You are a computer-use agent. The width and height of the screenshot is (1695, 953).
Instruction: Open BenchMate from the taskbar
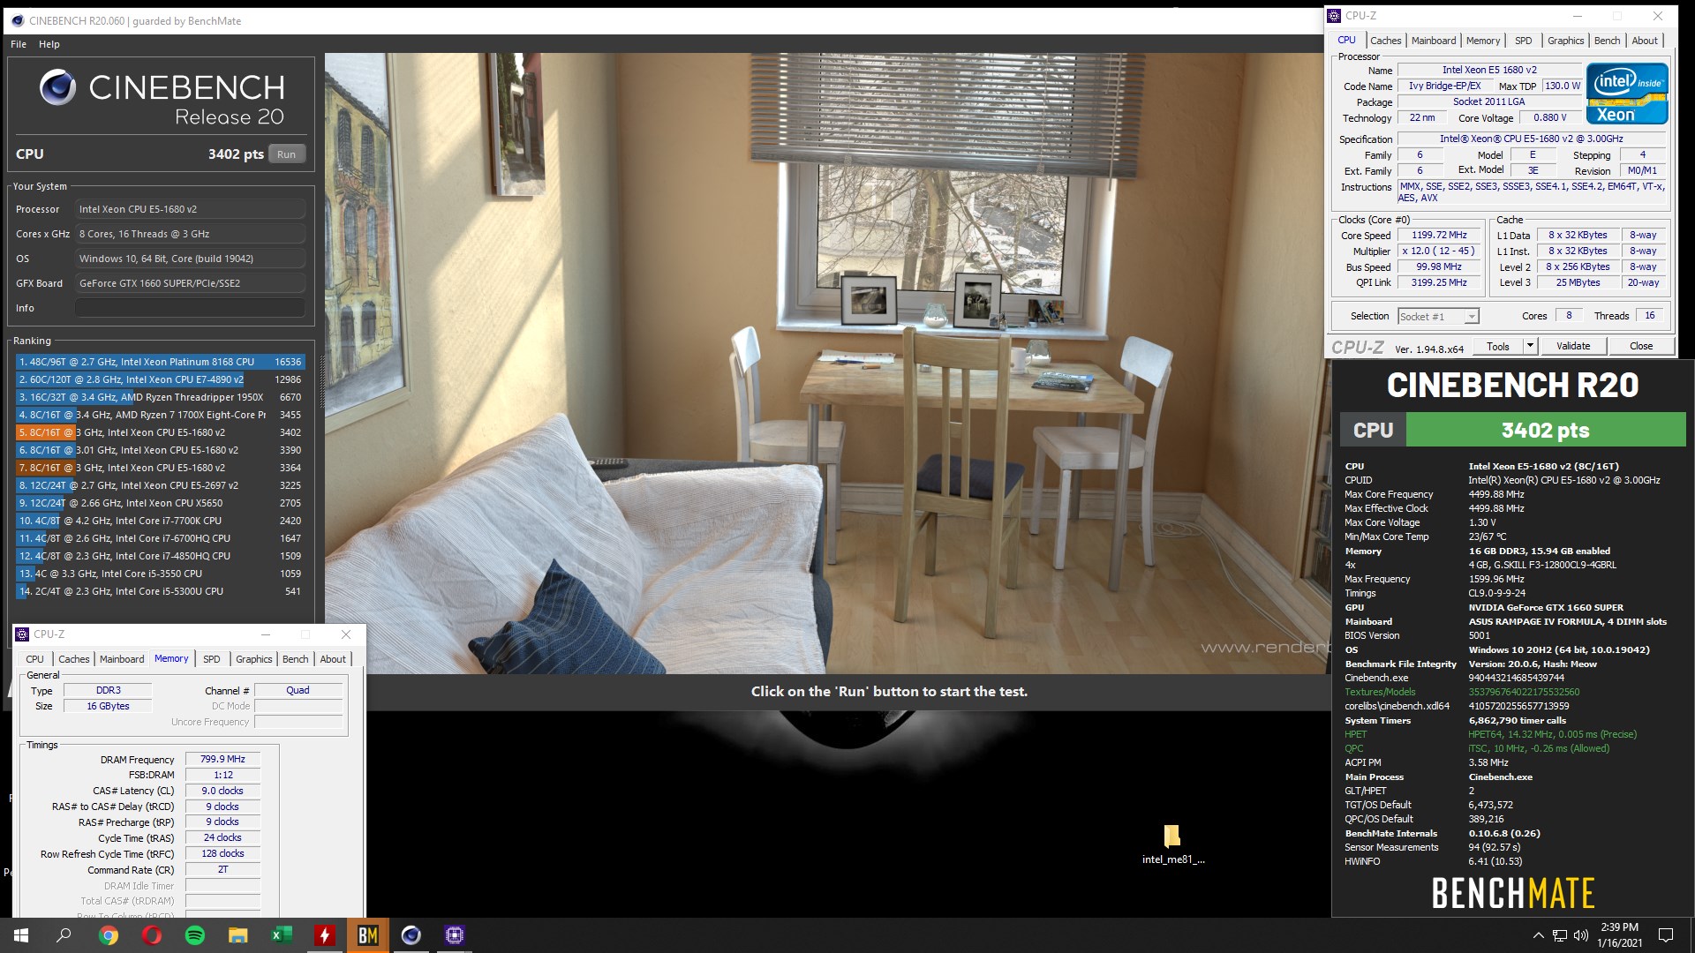368,935
